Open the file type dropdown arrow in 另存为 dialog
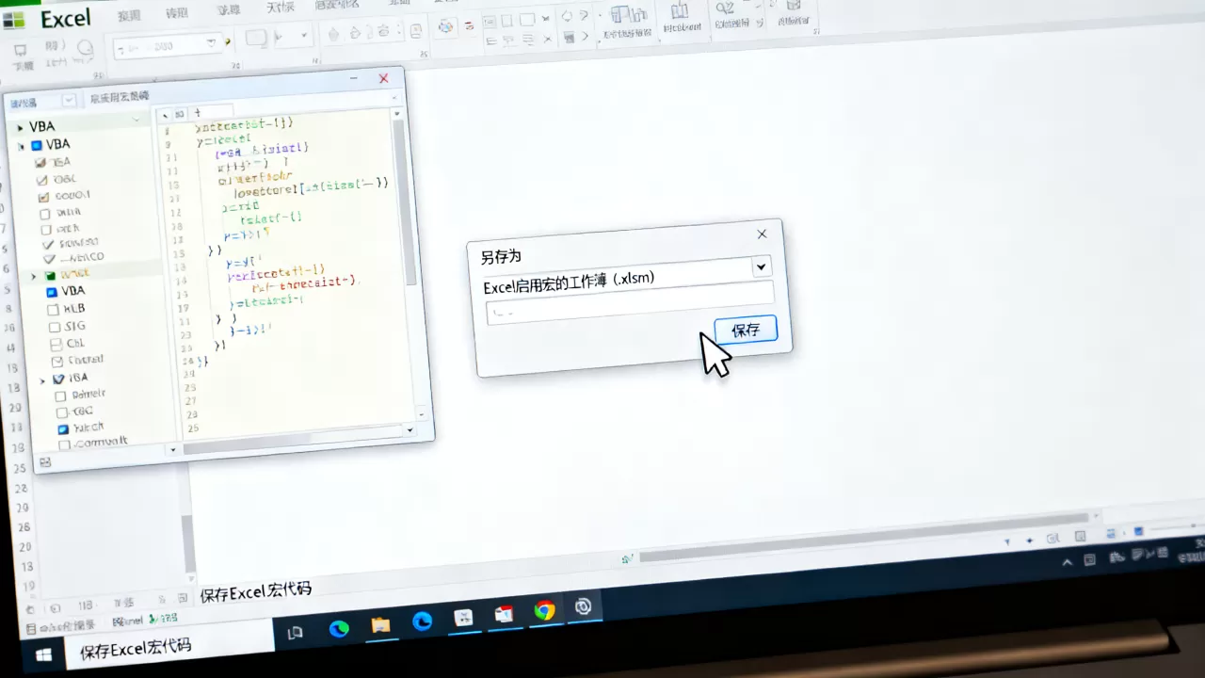This screenshot has width=1205, height=678. tap(761, 267)
